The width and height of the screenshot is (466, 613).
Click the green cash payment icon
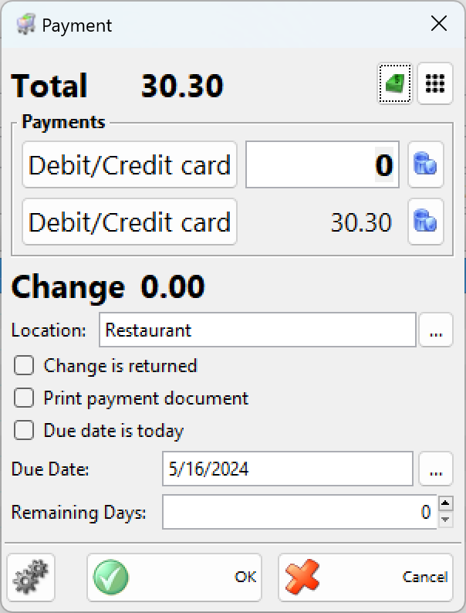(x=396, y=84)
